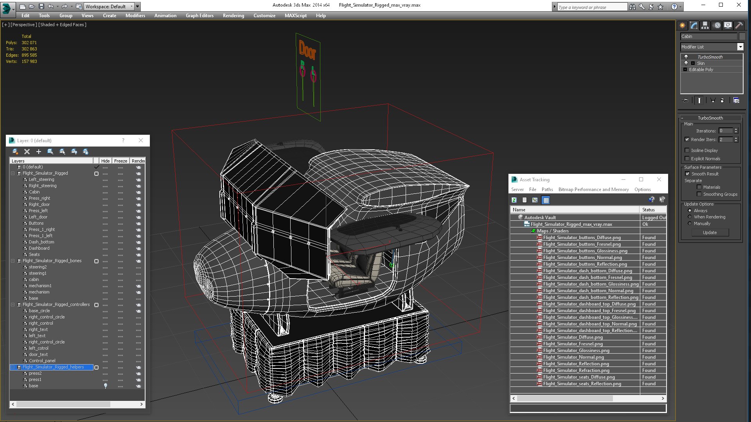The width and height of the screenshot is (751, 422).
Task: Click the Undo arrow icon
Action: click(x=50, y=6)
